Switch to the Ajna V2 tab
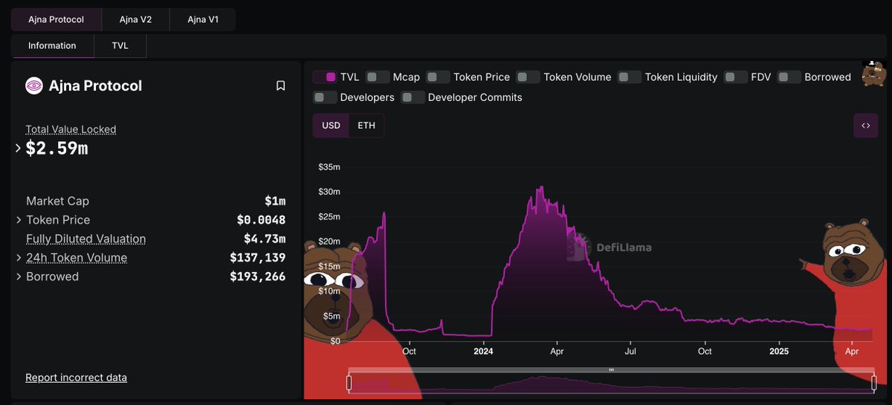 (x=135, y=19)
